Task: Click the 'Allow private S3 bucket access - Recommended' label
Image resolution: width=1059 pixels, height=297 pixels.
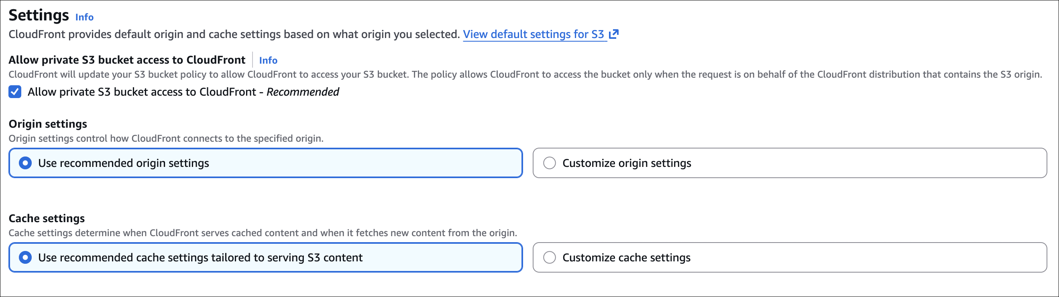Action: click(x=183, y=92)
